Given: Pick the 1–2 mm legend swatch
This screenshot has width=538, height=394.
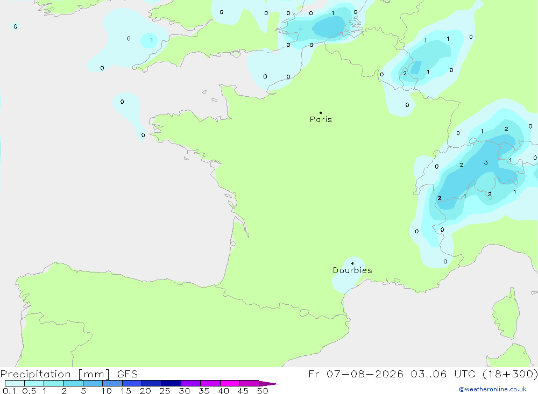Looking at the screenshot, I should [54, 383].
